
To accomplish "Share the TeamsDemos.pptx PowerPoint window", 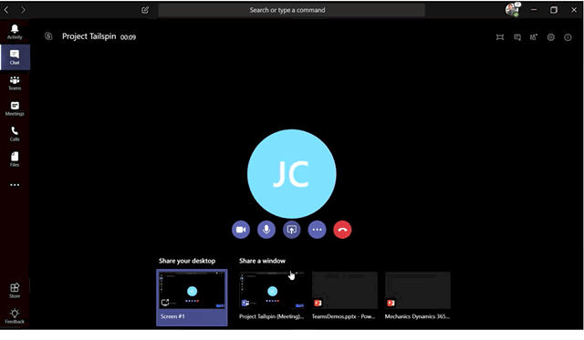I will [345, 296].
